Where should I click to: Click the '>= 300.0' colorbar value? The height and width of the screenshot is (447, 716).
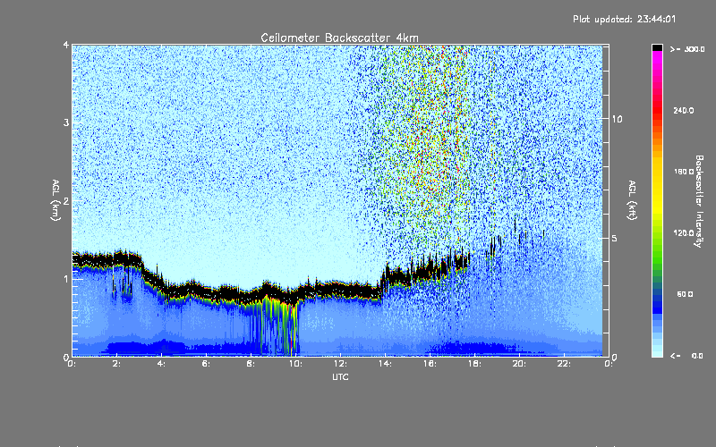(x=687, y=49)
